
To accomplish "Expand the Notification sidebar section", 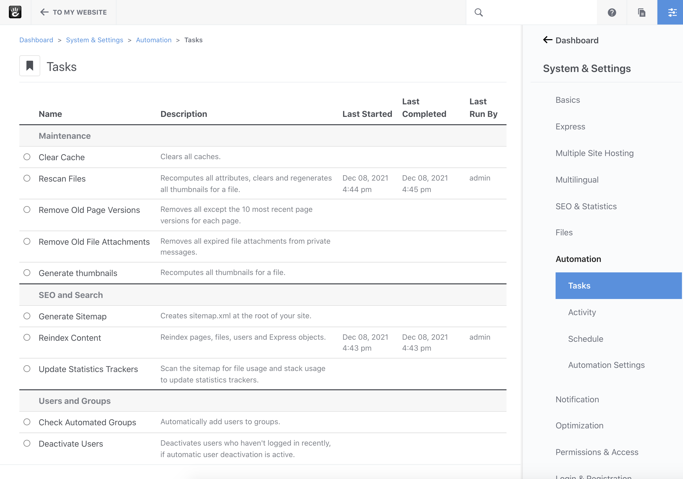I will click(x=577, y=399).
